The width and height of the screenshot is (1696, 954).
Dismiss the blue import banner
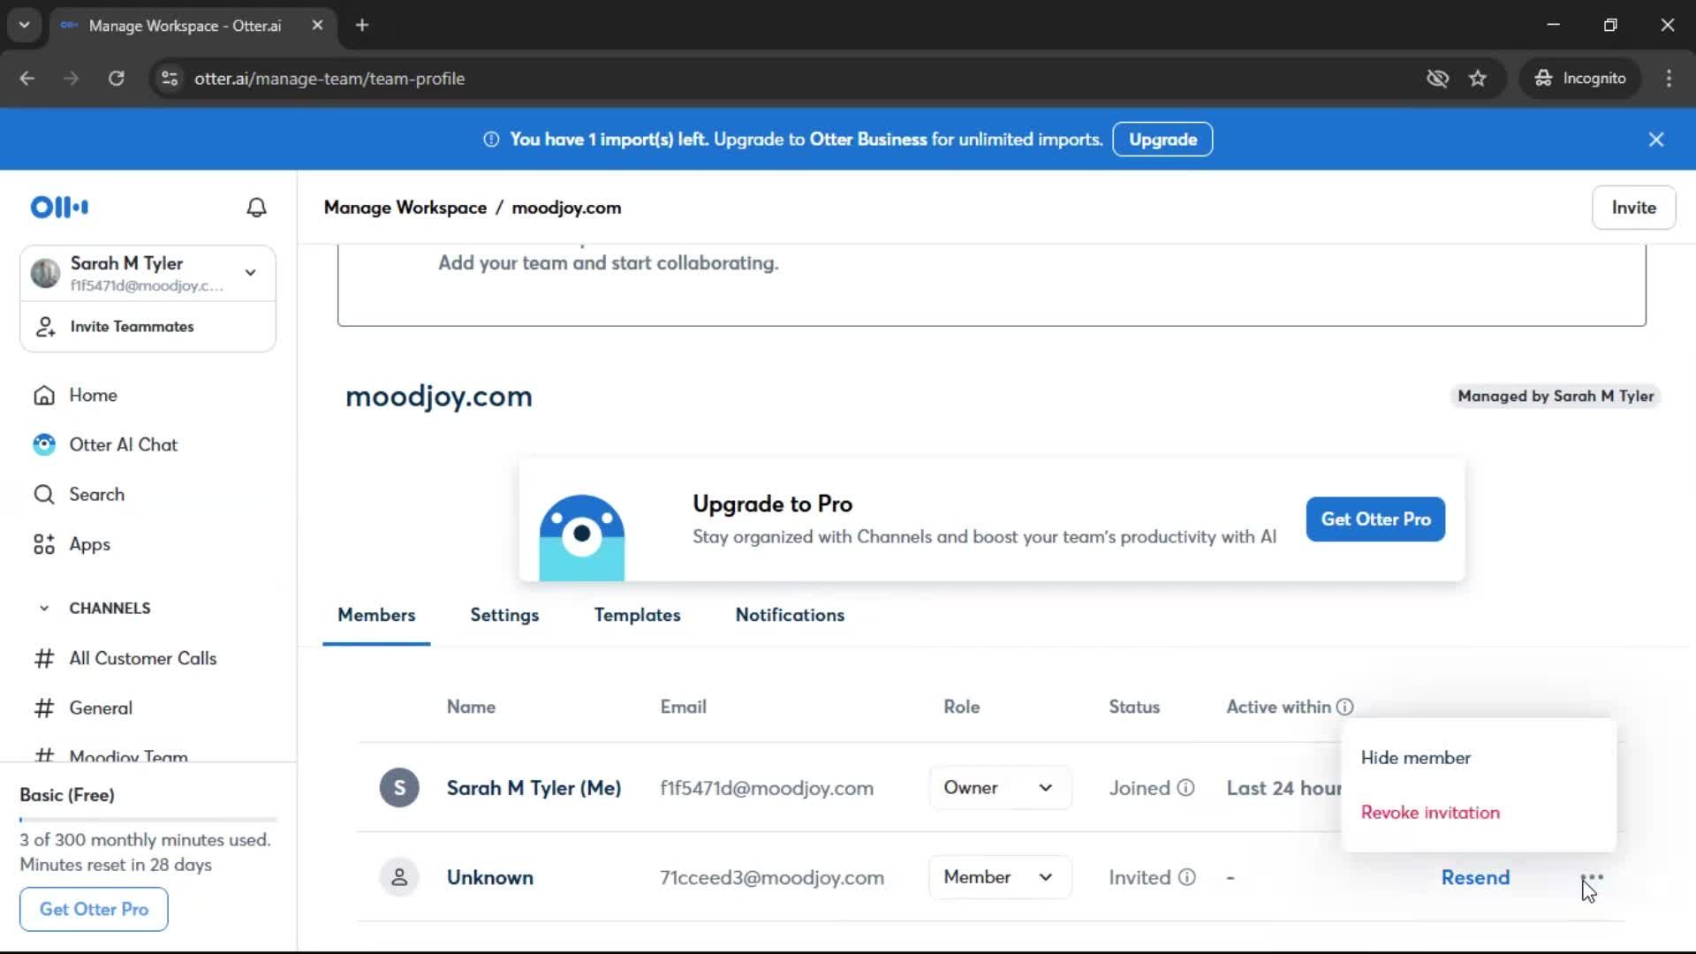click(1656, 140)
